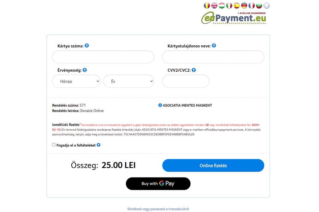Change language with the Bulgarian flag
319x212 pixels.
tap(259, 6)
